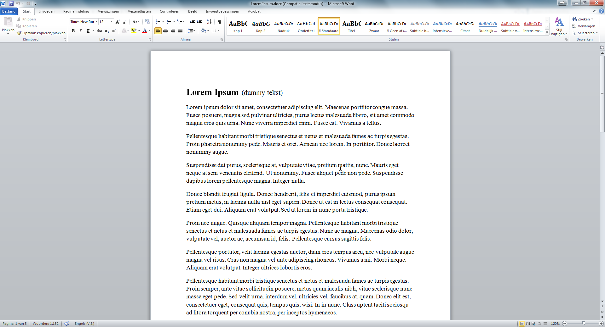Image resolution: width=605 pixels, height=327 pixels.
Task: Click the shrink font size icon
Action: (125, 22)
